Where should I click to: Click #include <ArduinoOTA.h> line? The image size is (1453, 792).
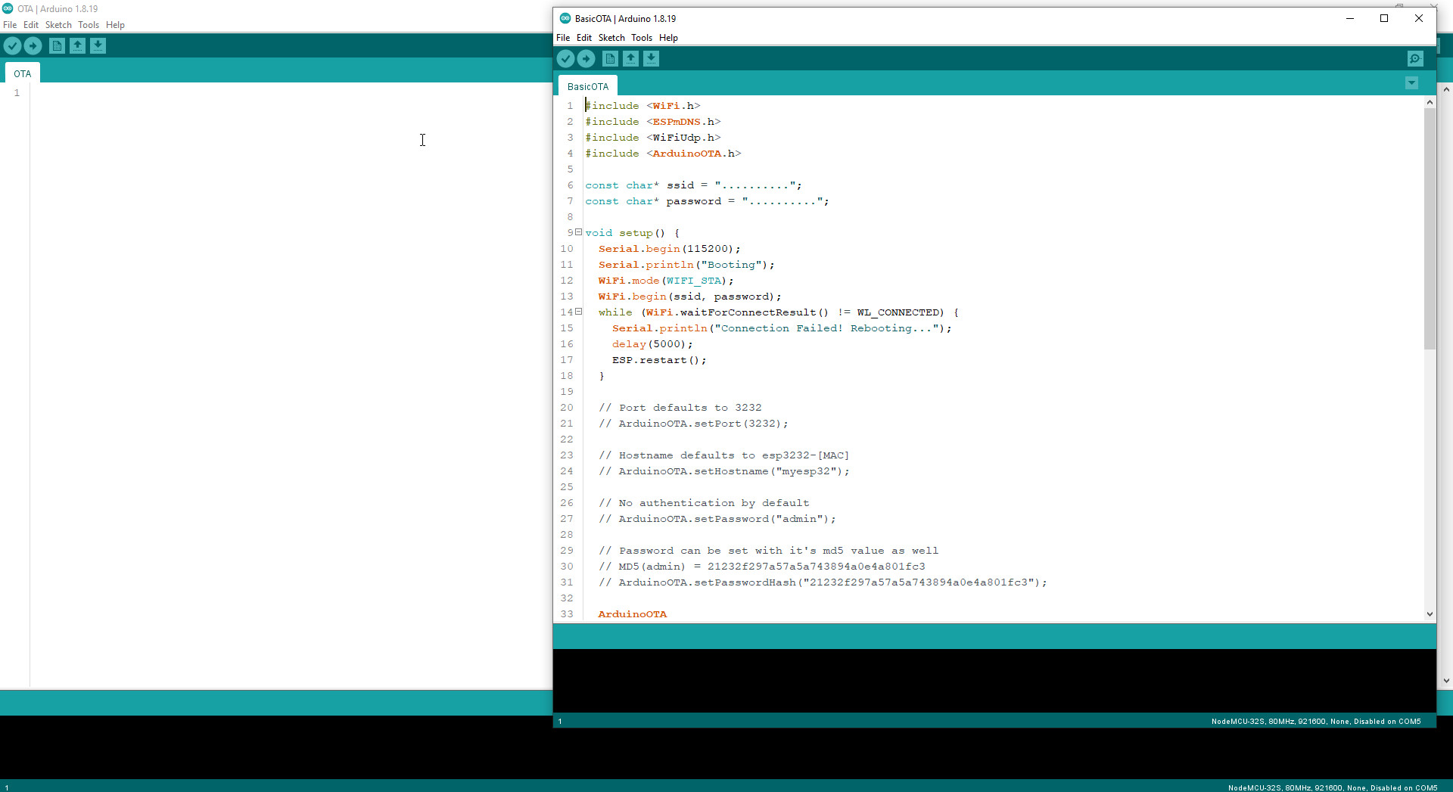[663, 154]
